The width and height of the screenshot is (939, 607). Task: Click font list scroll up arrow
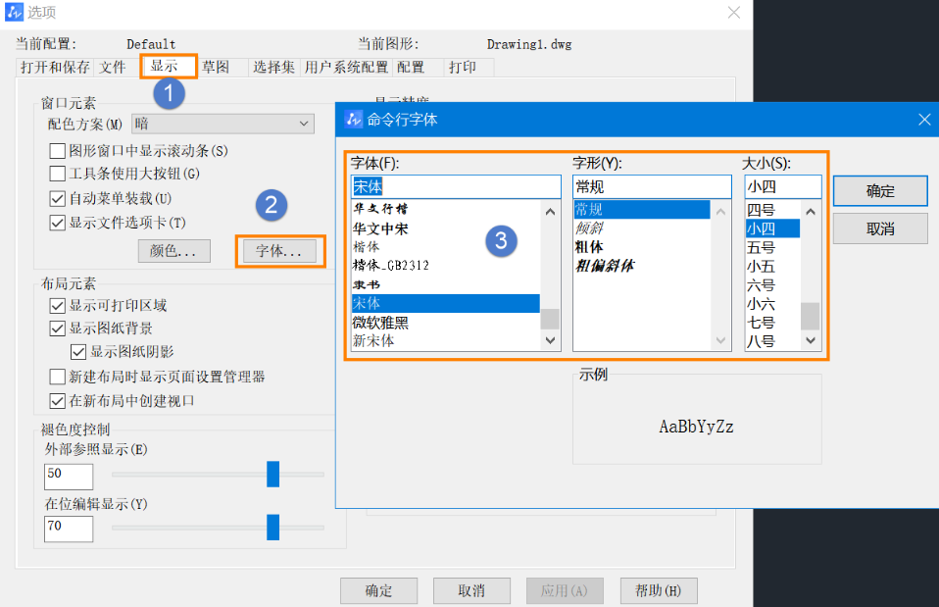pyautogui.click(x=550, y=212)
